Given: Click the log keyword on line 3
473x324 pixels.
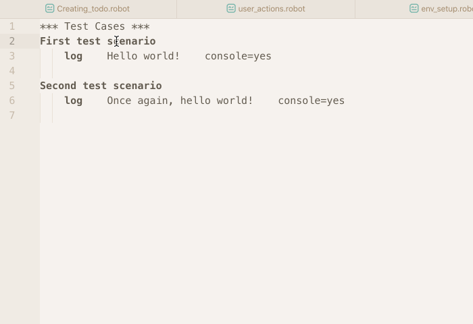Looking at the screenshot, I should pos(73,56).
